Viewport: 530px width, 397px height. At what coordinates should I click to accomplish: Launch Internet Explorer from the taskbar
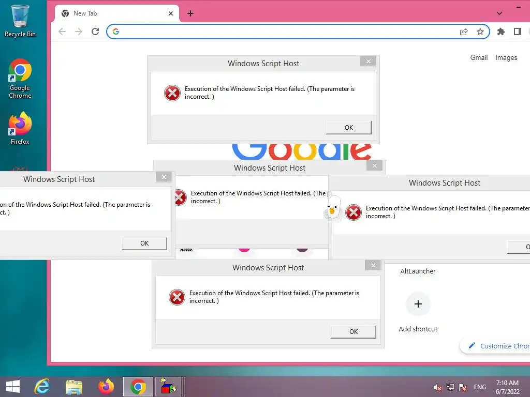[x=42, y=387]
